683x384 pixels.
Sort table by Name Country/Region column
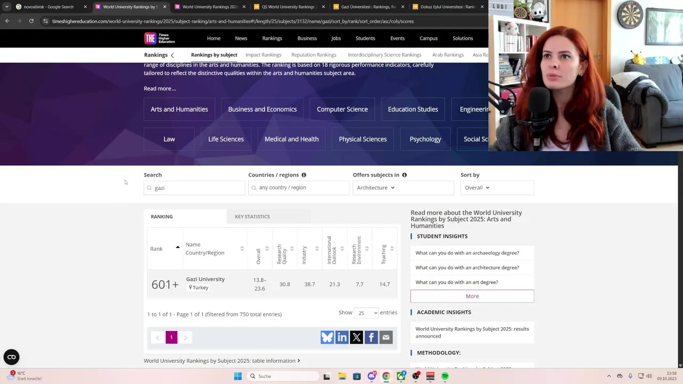pos(215,249)
